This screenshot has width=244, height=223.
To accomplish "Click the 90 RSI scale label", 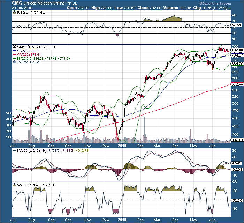I will coord(234,15).
